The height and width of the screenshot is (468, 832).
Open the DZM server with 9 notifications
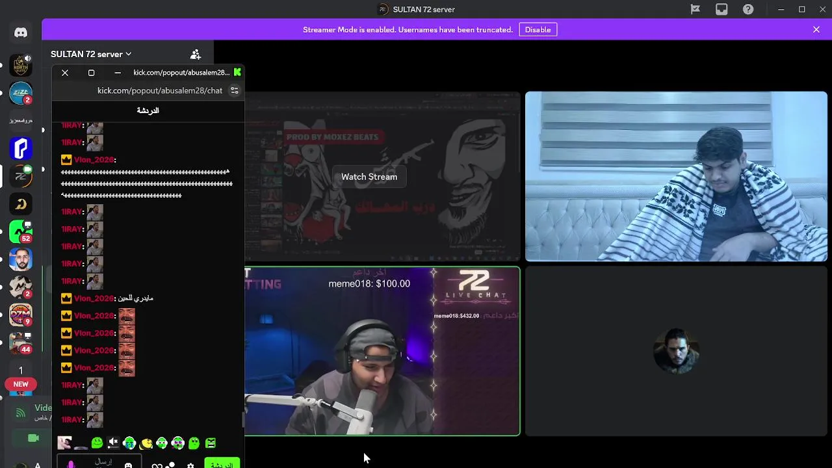pyautogui.click(x=21, y=315)
